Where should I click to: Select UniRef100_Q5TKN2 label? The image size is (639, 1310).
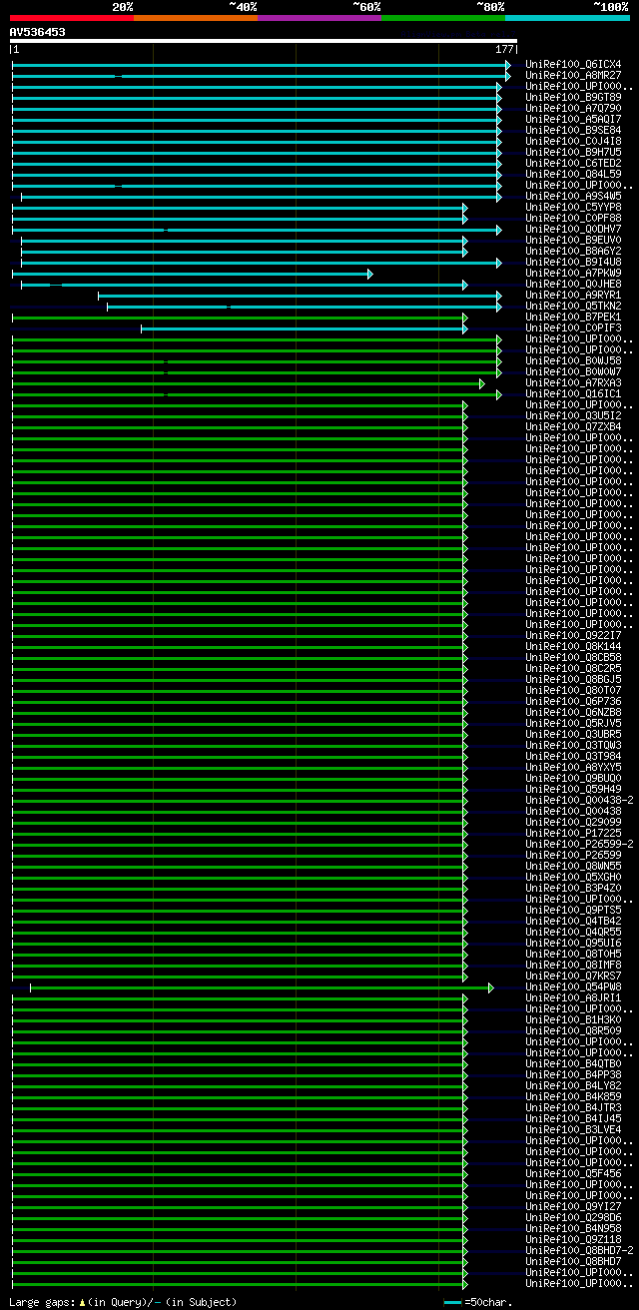[573, 306]
